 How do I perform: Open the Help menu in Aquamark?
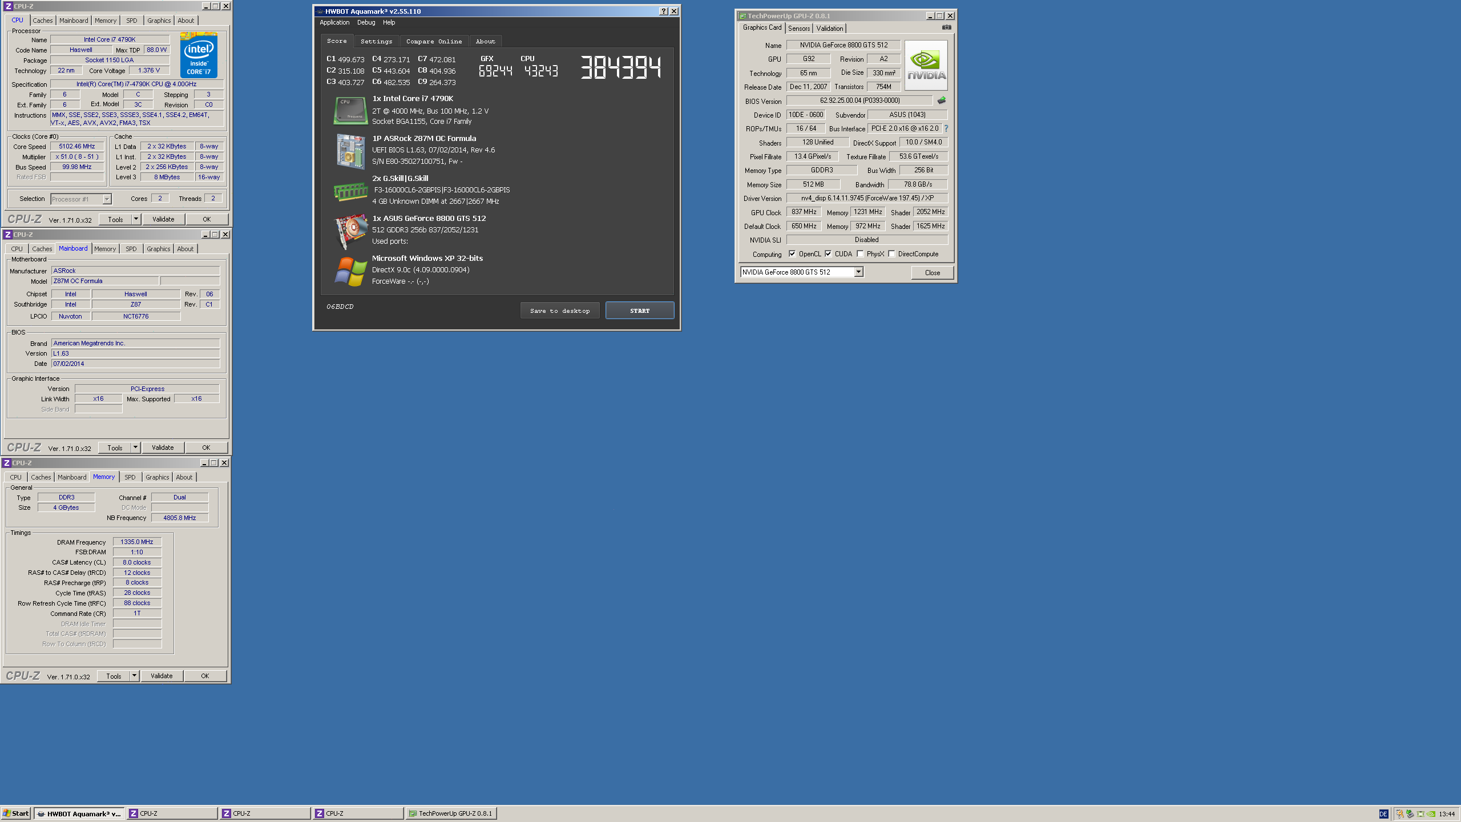(x=389, y=22)
